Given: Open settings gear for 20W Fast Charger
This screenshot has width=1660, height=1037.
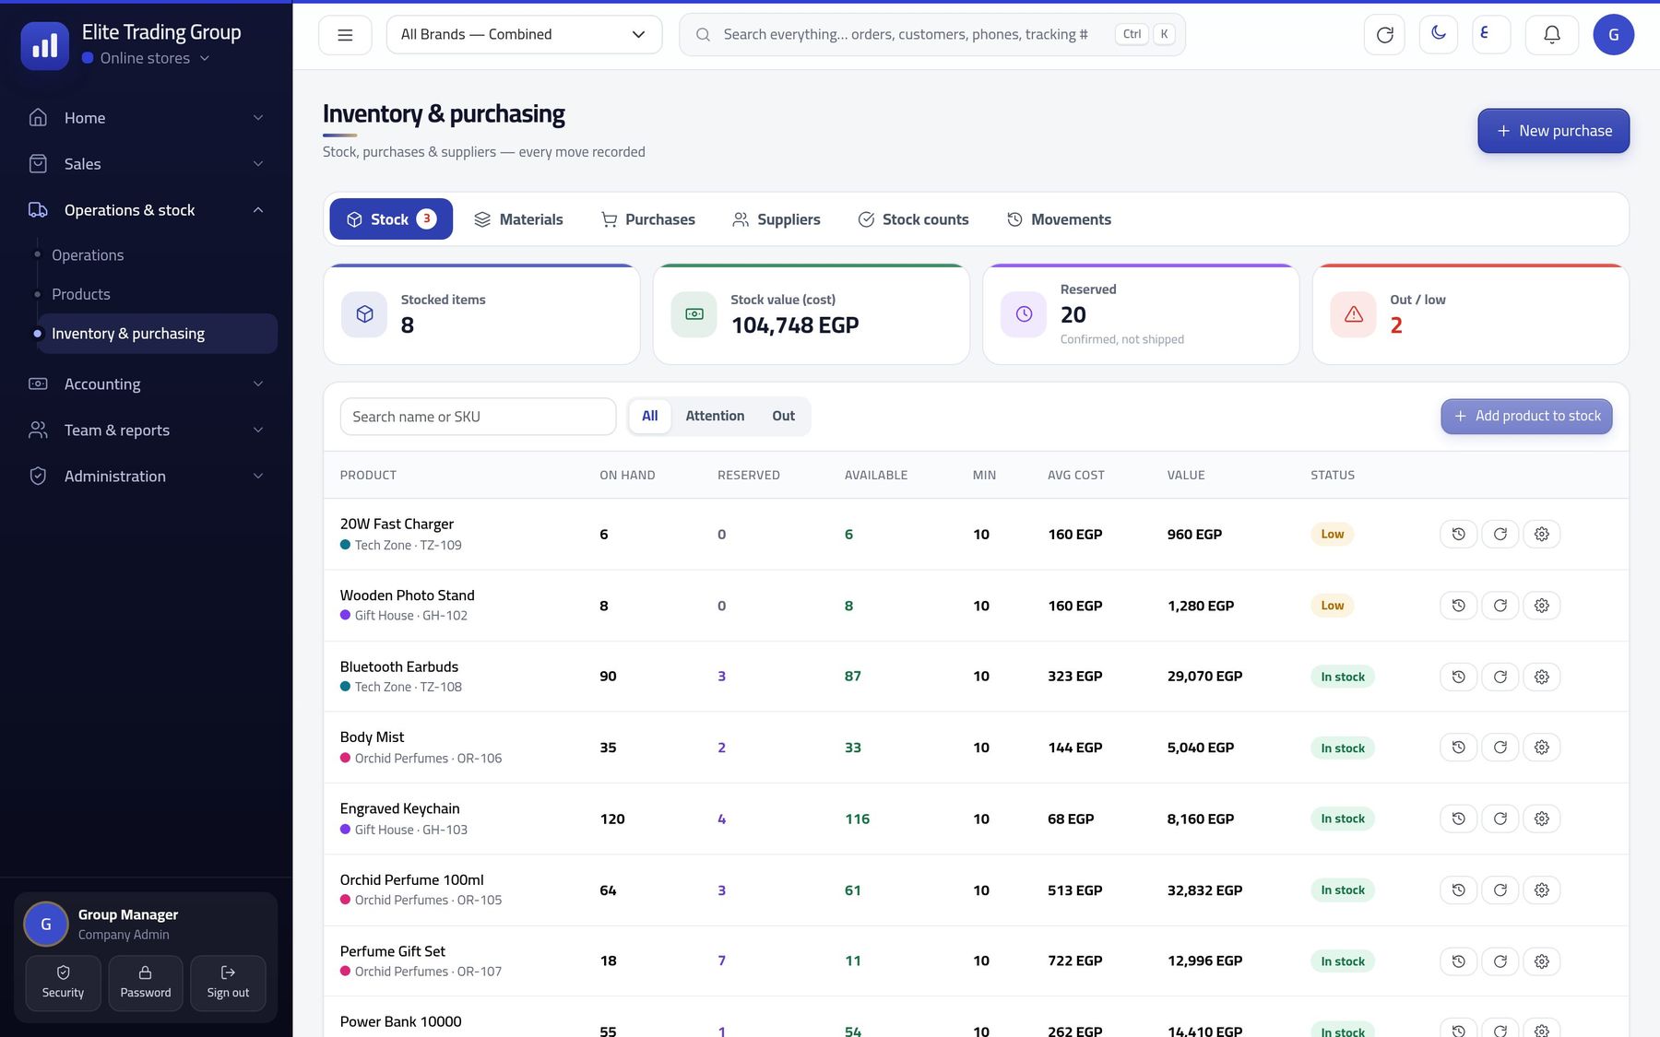Looking at the screenshot, I should coord(1541,534).
